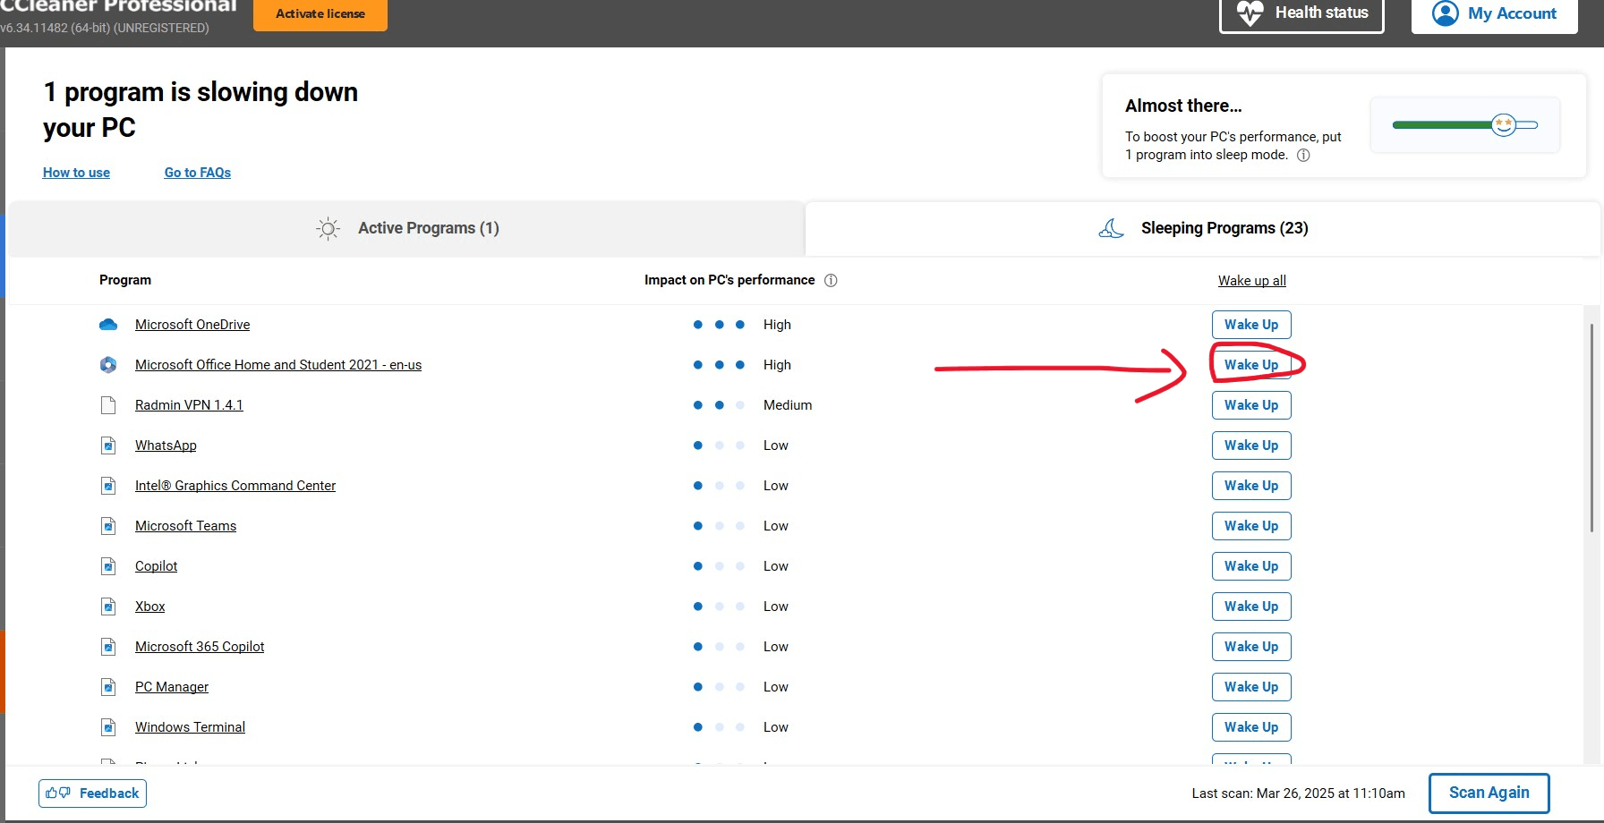Click the Medium impact label for Radmin VPN
This screenshot has width=1604, height=823.
[788, 405]
